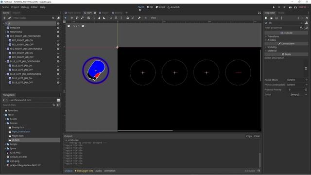The image size is (311, 175).
Task: Select the Ruler Mode tool
Action: 104,18
